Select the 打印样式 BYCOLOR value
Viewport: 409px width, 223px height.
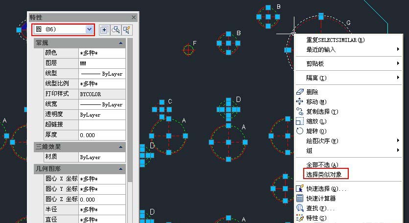(102, 94)
